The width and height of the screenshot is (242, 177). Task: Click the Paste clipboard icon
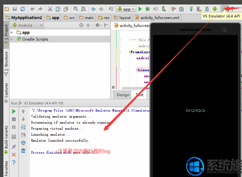click(x=66, y=9)
